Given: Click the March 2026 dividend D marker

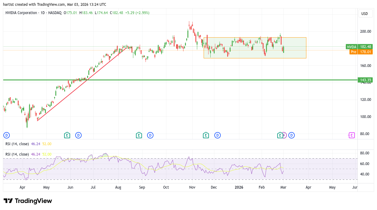Looking at the screenshot, I should (x=291, y=135).
